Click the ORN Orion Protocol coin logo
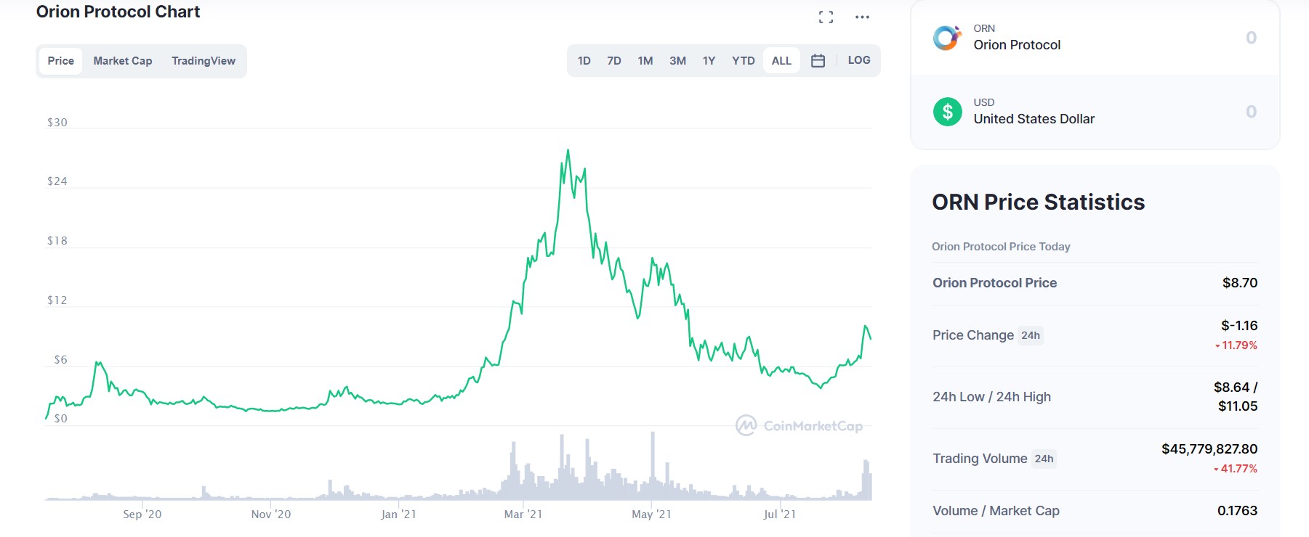The image size is (1309, 537). pyautogui.click(x=948, y=37)
